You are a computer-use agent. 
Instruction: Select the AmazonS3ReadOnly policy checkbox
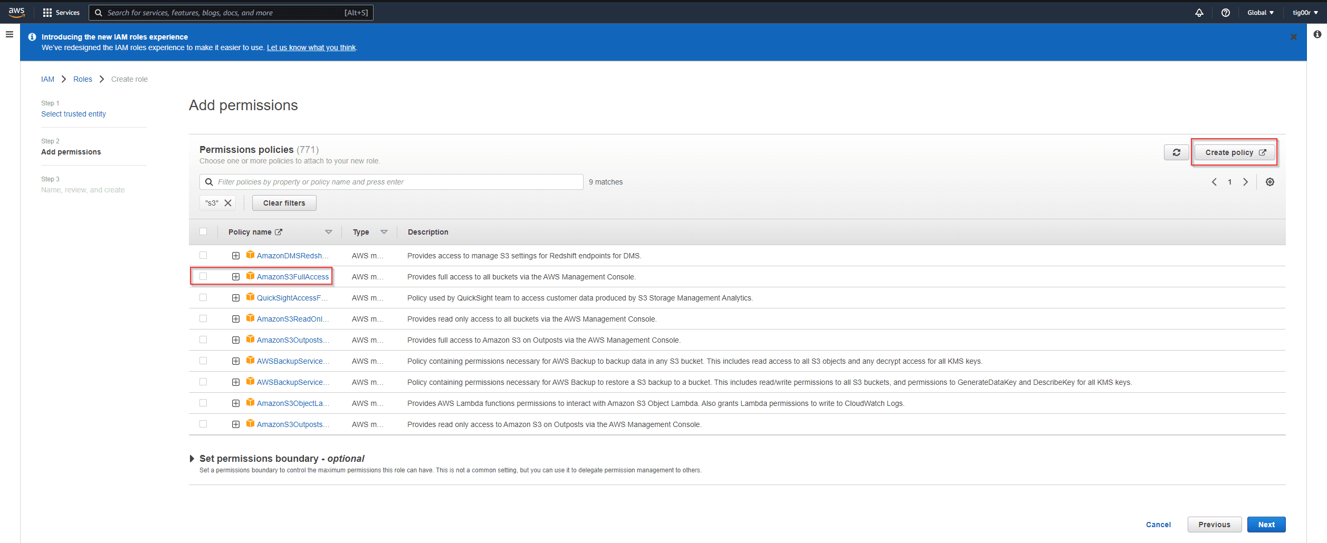tap(203, 318)
